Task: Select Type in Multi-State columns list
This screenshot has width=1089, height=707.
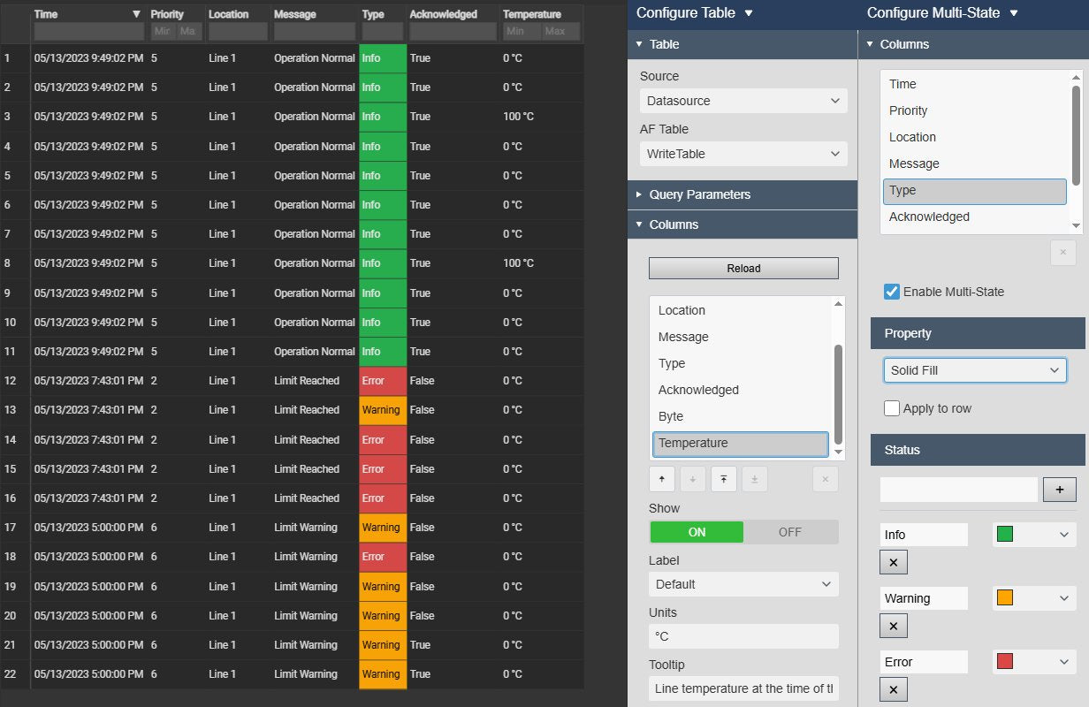Action: pos(975,190)
